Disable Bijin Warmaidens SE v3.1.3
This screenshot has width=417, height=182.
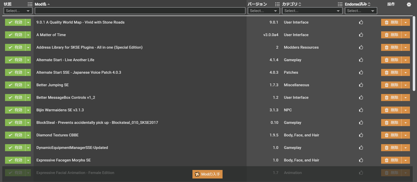coord(15,110)
